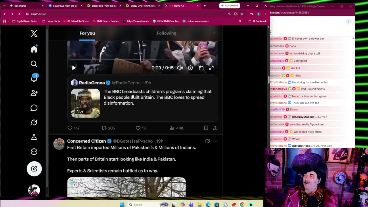Bookmark this page with star icon
Image resolution: width=368 pixels, height=207 pixels.
click(x=242, y=14)
